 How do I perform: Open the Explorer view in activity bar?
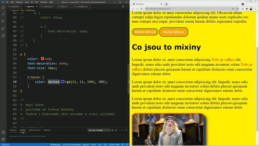(x=3, y=7)
